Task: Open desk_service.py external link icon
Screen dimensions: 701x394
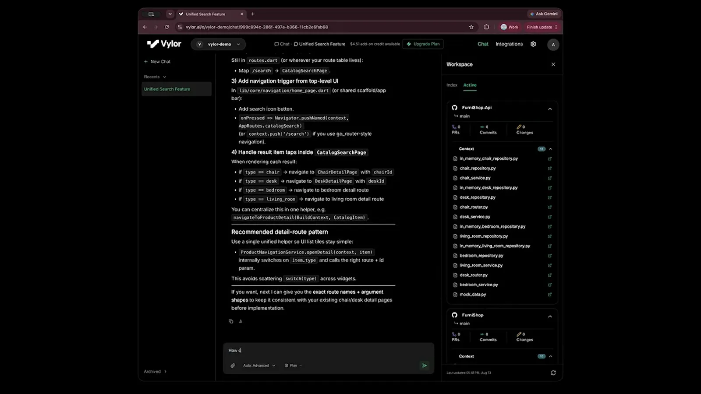Action: [x=550, y=217]
